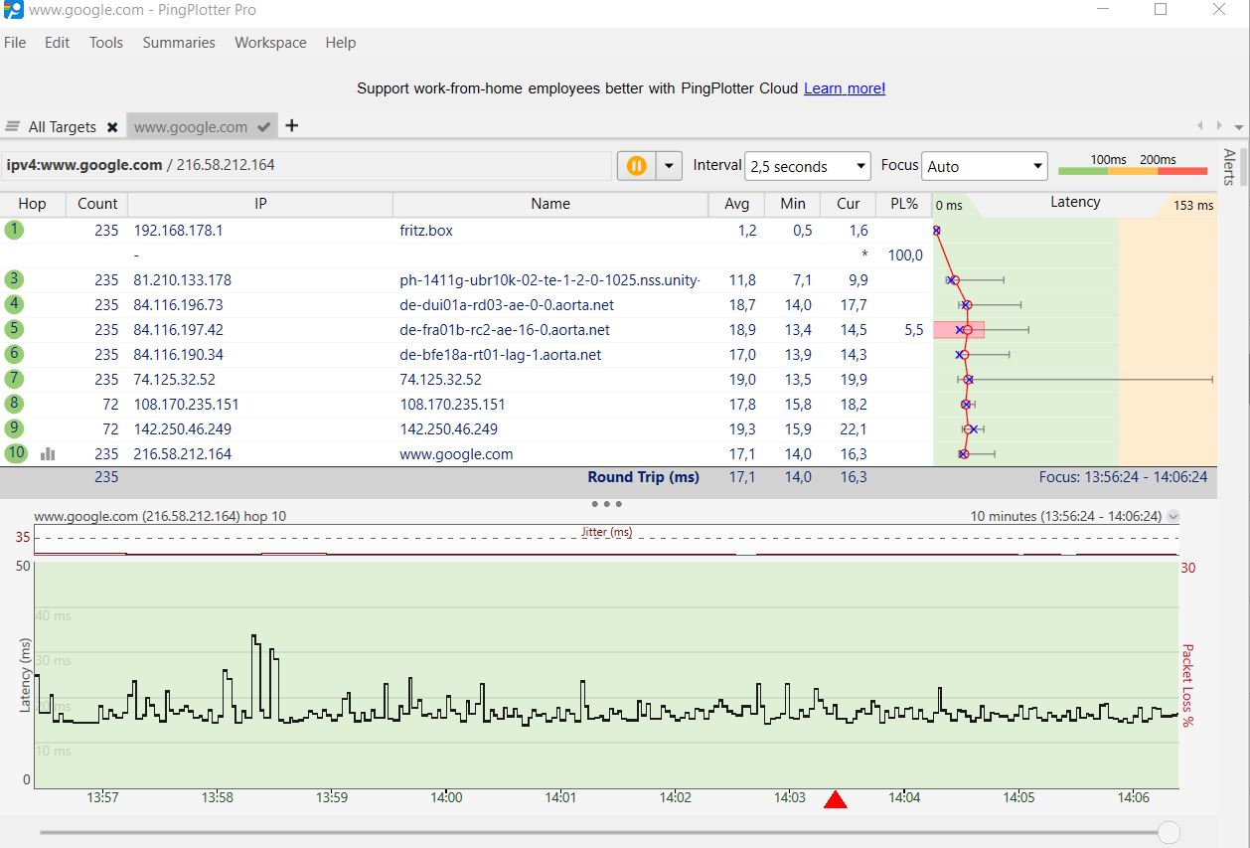This screenshot has height=848, width=1250.
Task: Add a new target with the plus icon
Action: 291,125
